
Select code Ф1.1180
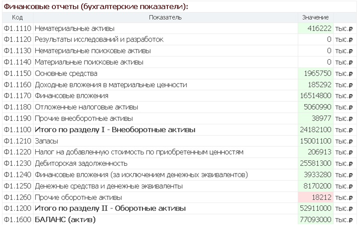[x=18, y=107]
